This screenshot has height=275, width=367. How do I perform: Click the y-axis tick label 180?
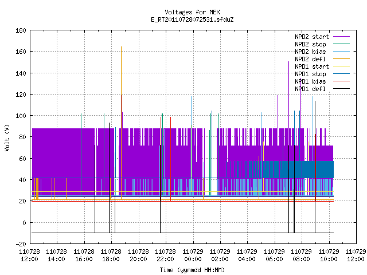(x=21, y=30)
